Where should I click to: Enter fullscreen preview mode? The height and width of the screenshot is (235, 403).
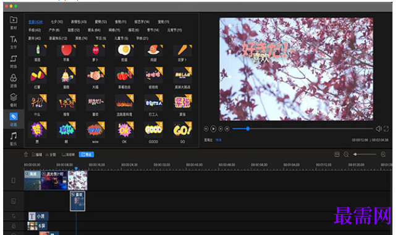coord(386,129)
